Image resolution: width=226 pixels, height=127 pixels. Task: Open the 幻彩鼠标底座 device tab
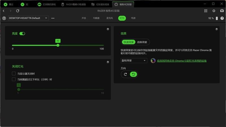100,5
